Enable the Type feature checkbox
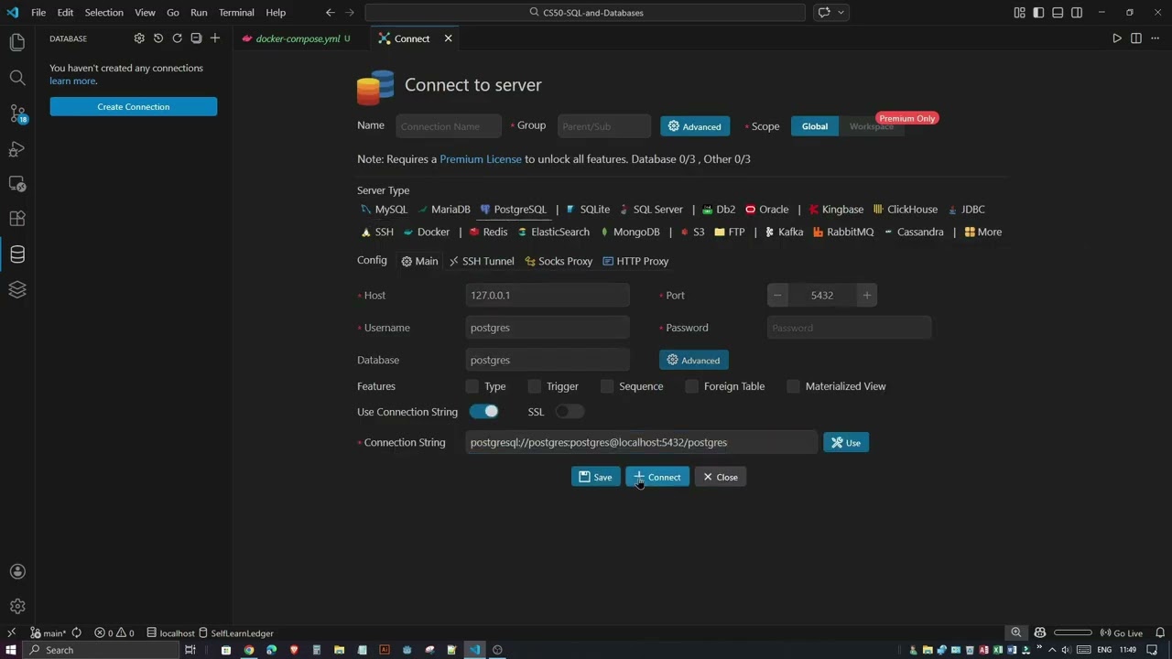 pos(472,386)
